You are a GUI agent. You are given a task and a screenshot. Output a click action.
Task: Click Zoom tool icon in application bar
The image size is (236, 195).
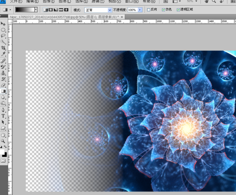pos(214,1)
